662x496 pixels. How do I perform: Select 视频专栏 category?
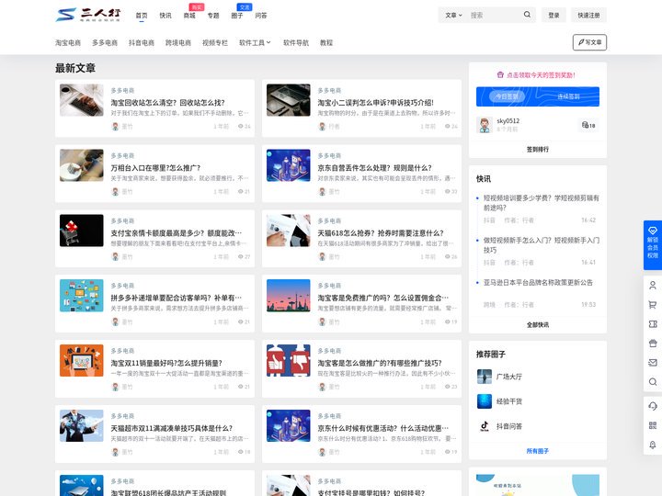click(x=215, y=42)
